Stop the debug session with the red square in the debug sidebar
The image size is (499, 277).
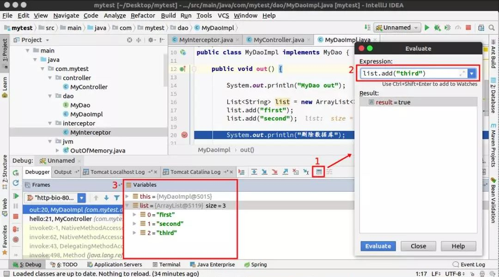point(16,217)
